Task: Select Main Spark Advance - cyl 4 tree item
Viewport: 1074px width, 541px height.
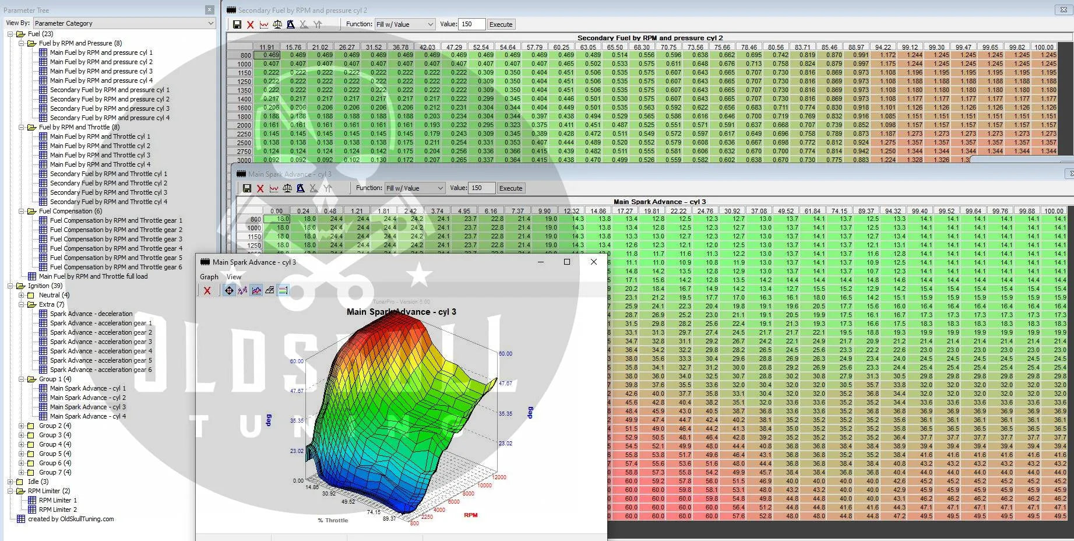Action: point(88,416)
